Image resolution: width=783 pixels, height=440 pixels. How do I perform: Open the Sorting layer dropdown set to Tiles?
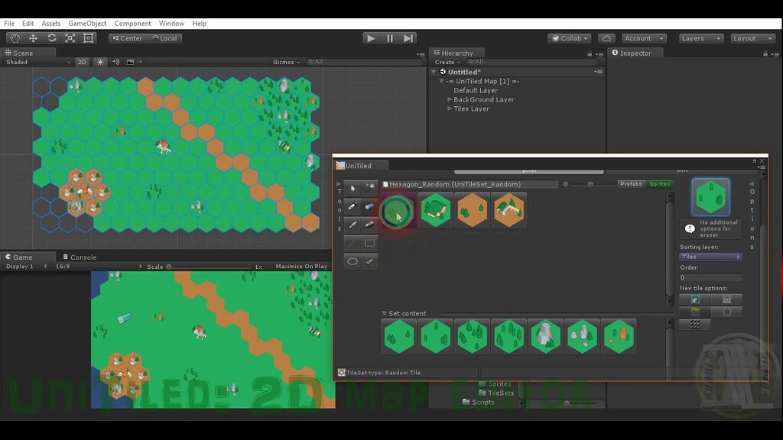[710, 257]
